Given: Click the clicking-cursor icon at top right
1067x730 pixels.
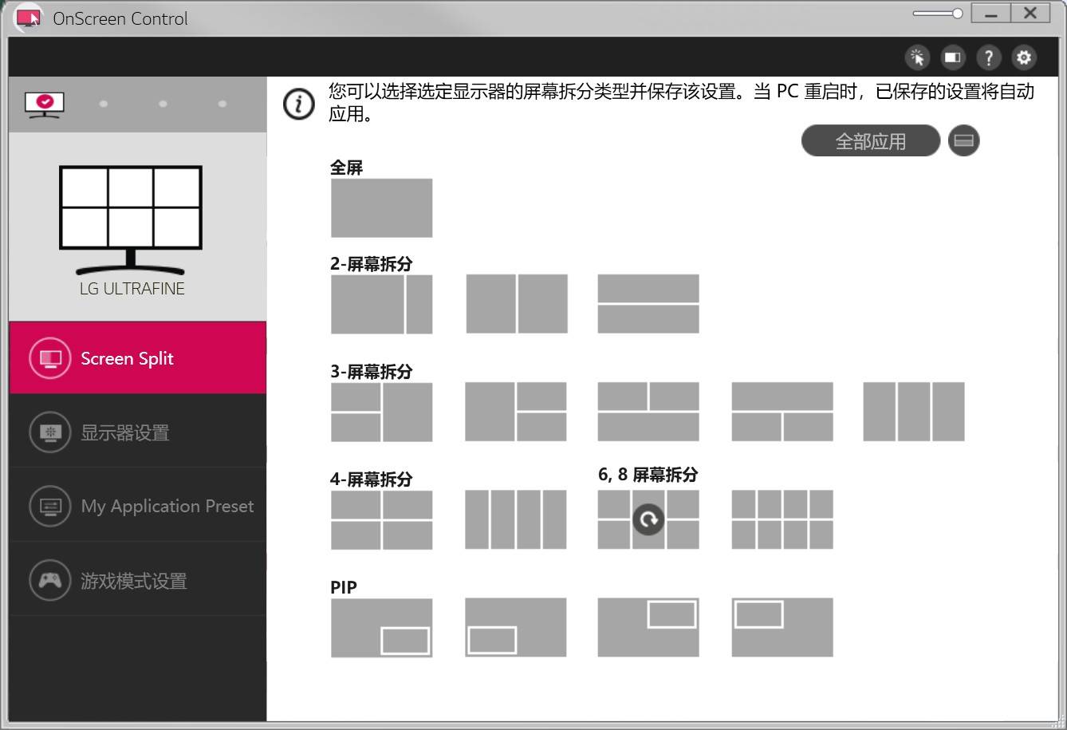Looking at the screenshot, I should 916,57.
